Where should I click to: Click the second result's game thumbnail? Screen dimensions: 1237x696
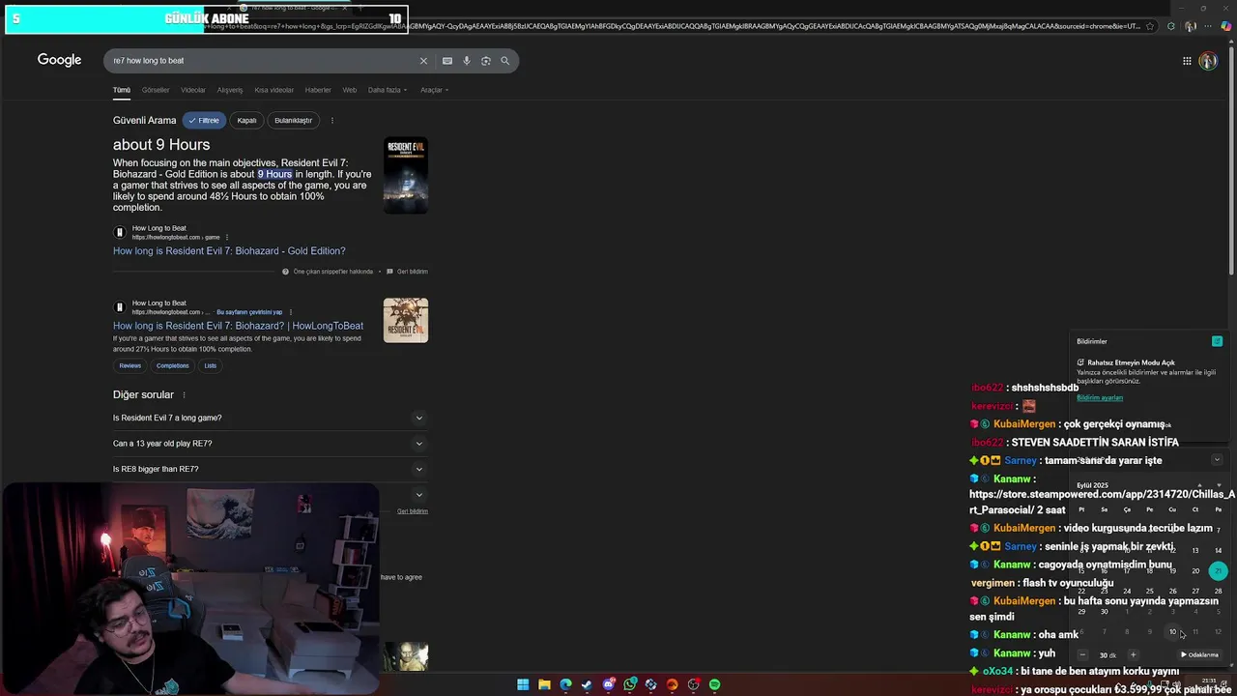tap(406, 320)
